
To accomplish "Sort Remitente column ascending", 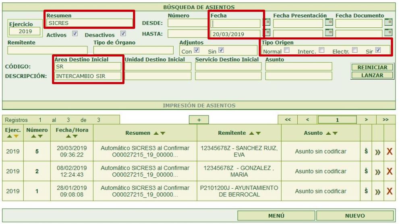I will click(251, 134).
